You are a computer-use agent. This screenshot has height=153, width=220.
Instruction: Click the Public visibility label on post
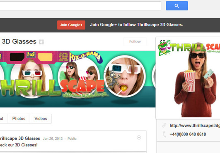(x=72, y=139)
